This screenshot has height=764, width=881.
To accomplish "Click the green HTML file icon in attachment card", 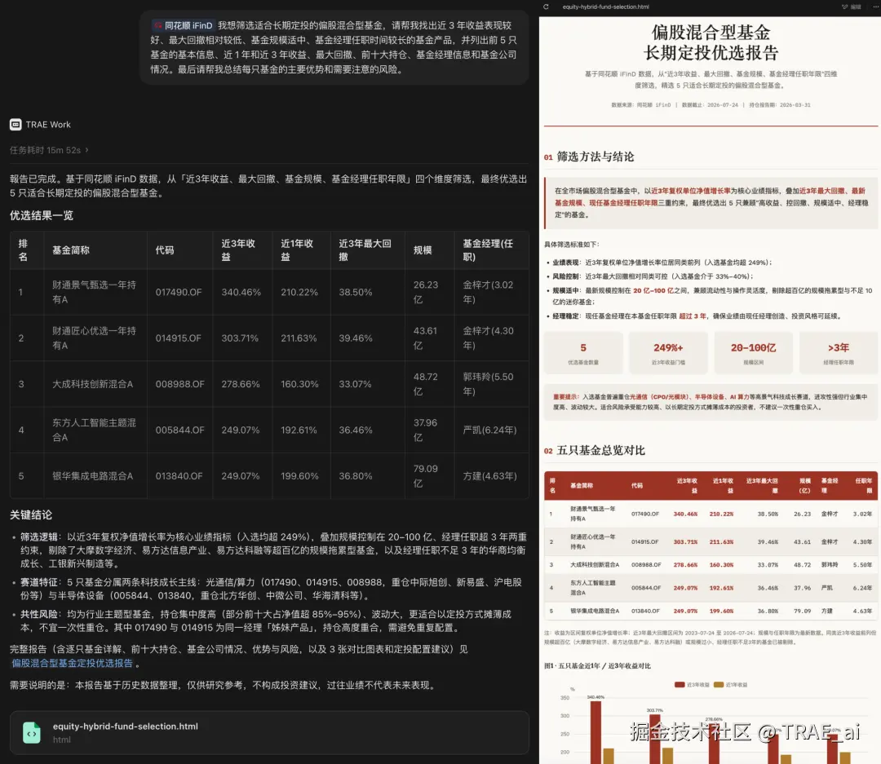I will pos(32,732).
